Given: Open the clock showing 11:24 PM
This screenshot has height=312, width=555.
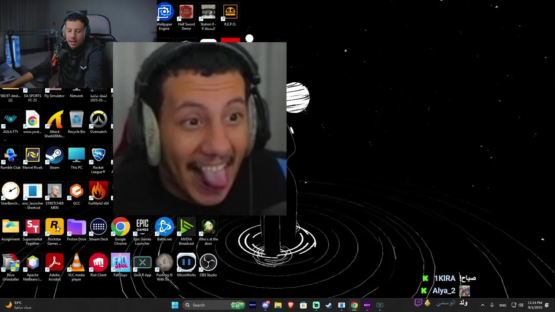Looking at the screenshot, I should point(535,305).
